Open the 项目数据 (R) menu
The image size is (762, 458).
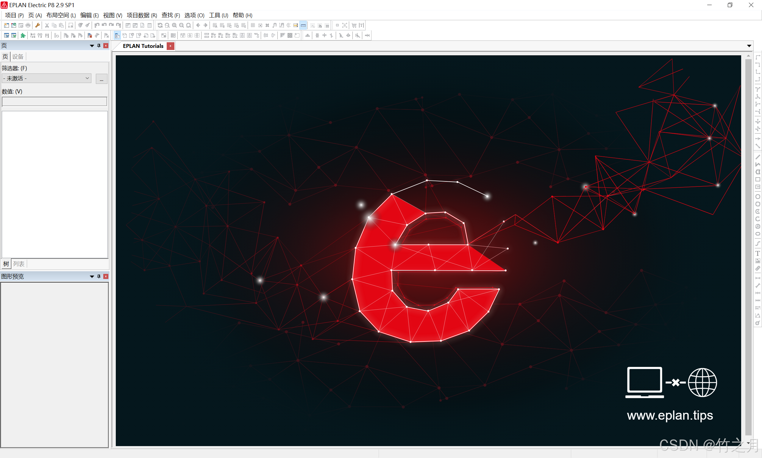142,15
